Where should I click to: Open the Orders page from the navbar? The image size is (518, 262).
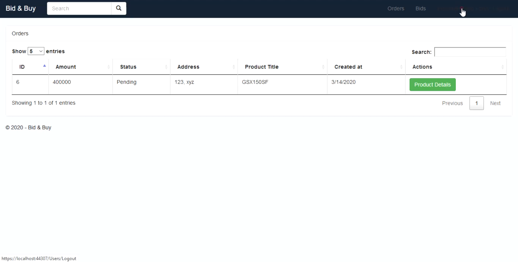click(x=396, y=8)
